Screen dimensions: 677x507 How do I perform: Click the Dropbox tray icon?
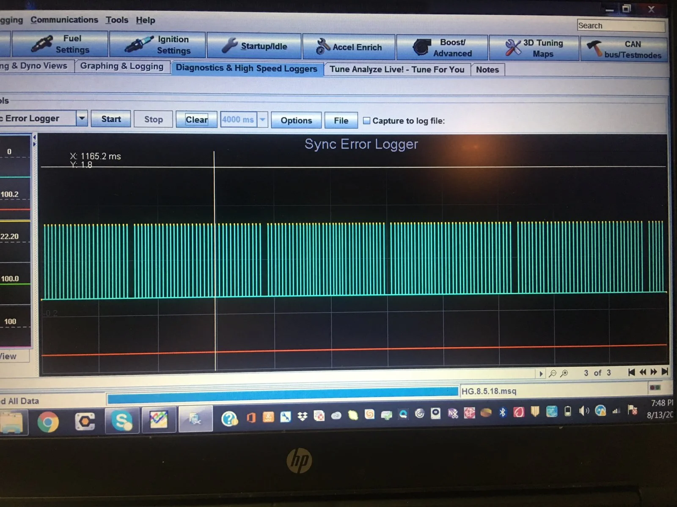coord(302,417)
